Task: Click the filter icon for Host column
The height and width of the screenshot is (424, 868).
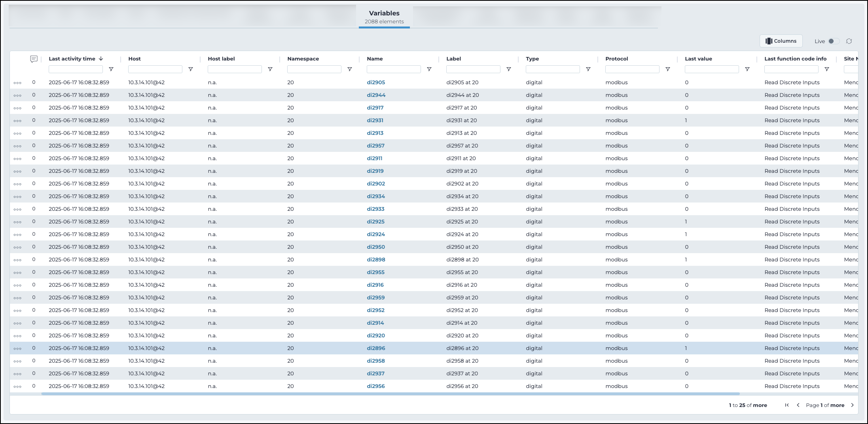Action: (191, 69)
